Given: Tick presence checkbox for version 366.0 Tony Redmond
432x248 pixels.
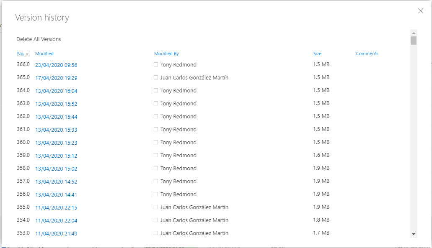Looking at the screenshot, I should pyautogui.click(x=156, y=64).
